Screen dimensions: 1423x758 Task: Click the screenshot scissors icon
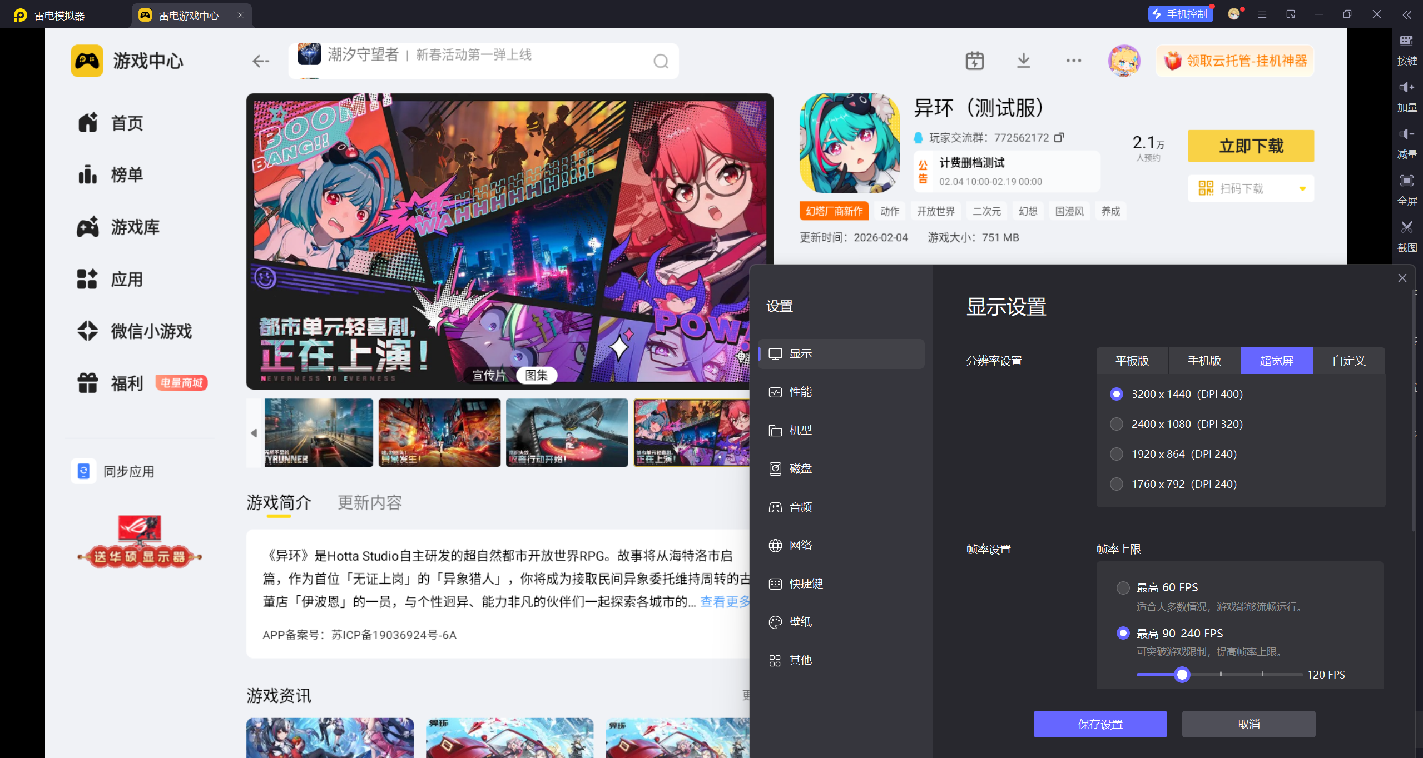tap(1406, 227)
